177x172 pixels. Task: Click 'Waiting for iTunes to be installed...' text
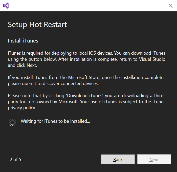(55, 121)
